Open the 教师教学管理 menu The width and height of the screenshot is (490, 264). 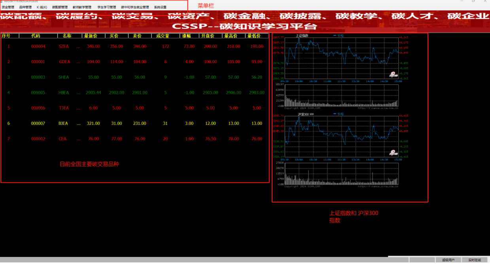click(x=82, y=7)
